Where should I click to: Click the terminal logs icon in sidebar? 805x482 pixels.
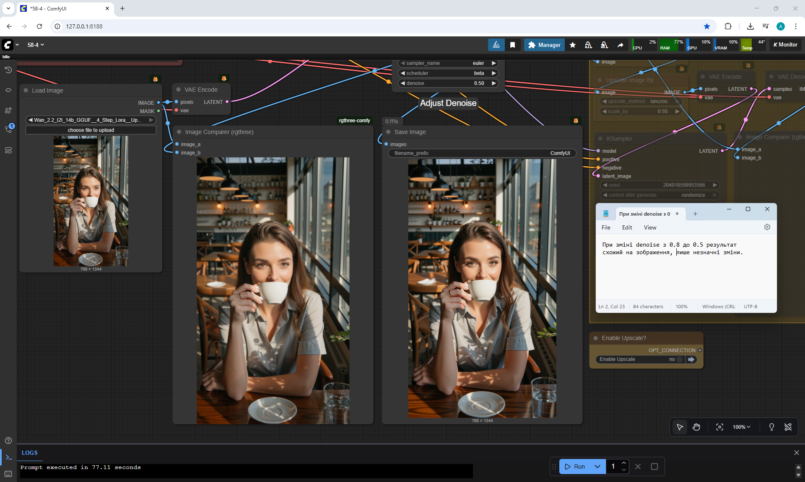point(8,457)
